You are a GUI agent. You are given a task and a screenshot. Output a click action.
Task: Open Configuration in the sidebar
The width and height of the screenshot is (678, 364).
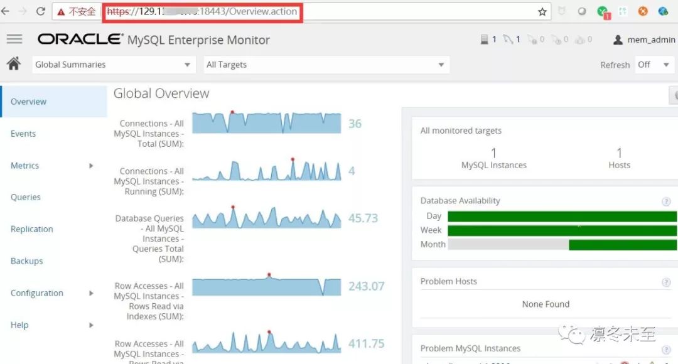point(37,293)
